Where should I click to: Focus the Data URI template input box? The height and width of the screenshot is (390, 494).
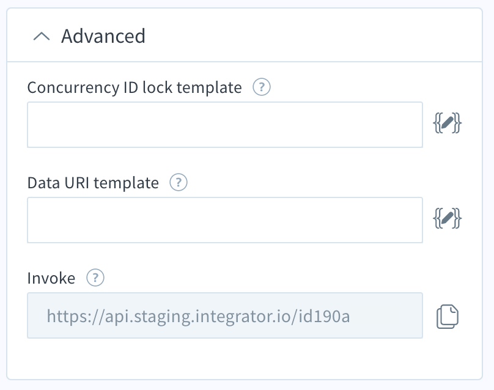tap(225, 220)
